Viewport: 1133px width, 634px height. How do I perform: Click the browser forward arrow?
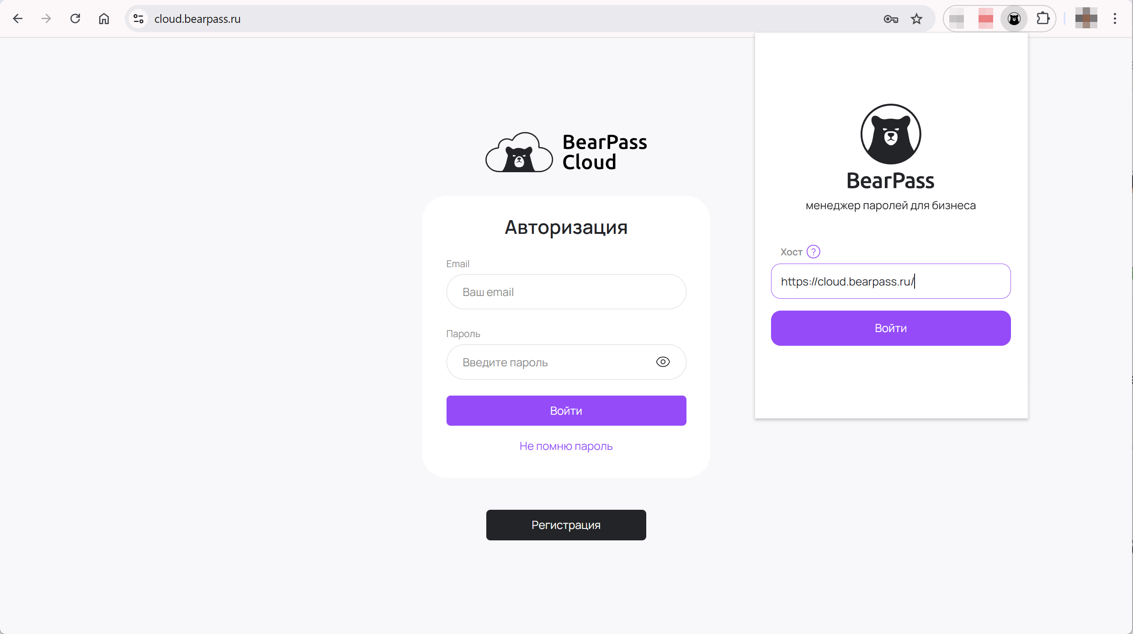[46, 19]
